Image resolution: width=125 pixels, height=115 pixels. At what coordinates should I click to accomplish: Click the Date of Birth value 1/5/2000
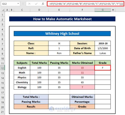[103, 48]
